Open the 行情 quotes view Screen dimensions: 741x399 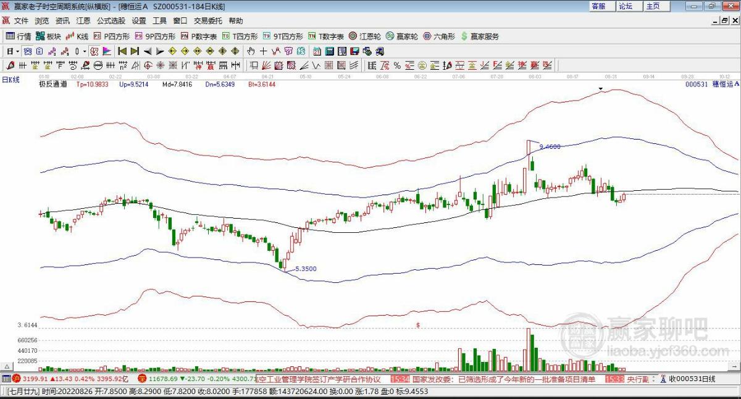tap(19, 36)
